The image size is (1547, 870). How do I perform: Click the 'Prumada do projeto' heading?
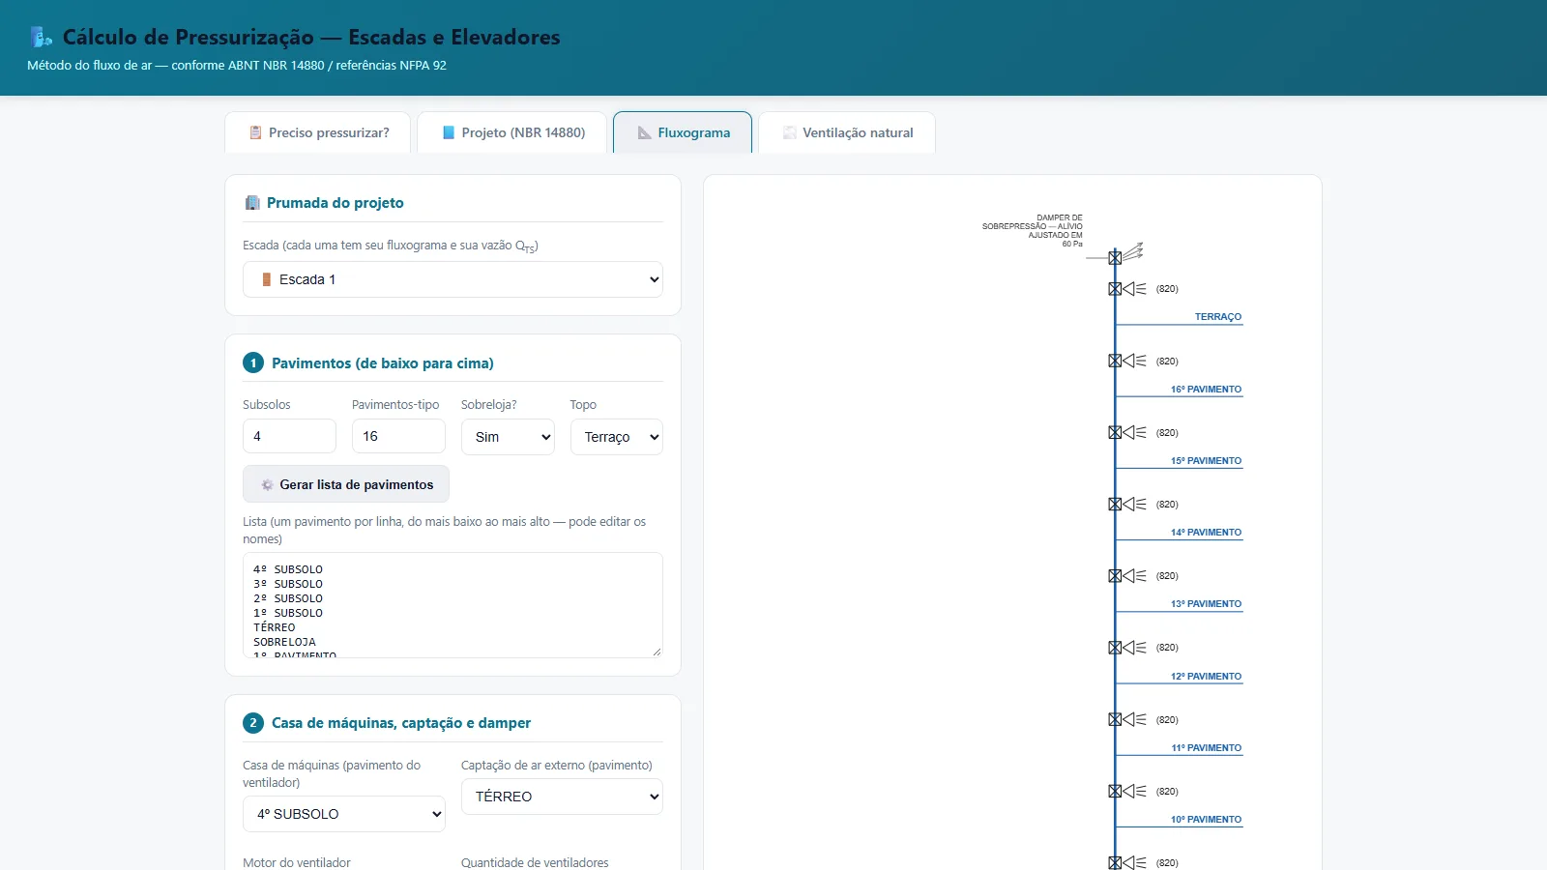pyautogui.click(x=336, y=203)
